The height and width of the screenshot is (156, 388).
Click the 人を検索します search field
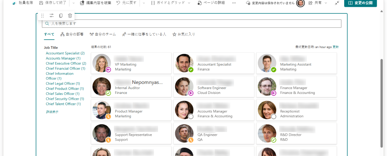191,23
